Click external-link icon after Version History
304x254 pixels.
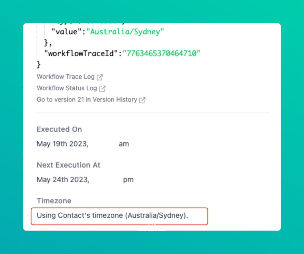(x=142, y=100)
